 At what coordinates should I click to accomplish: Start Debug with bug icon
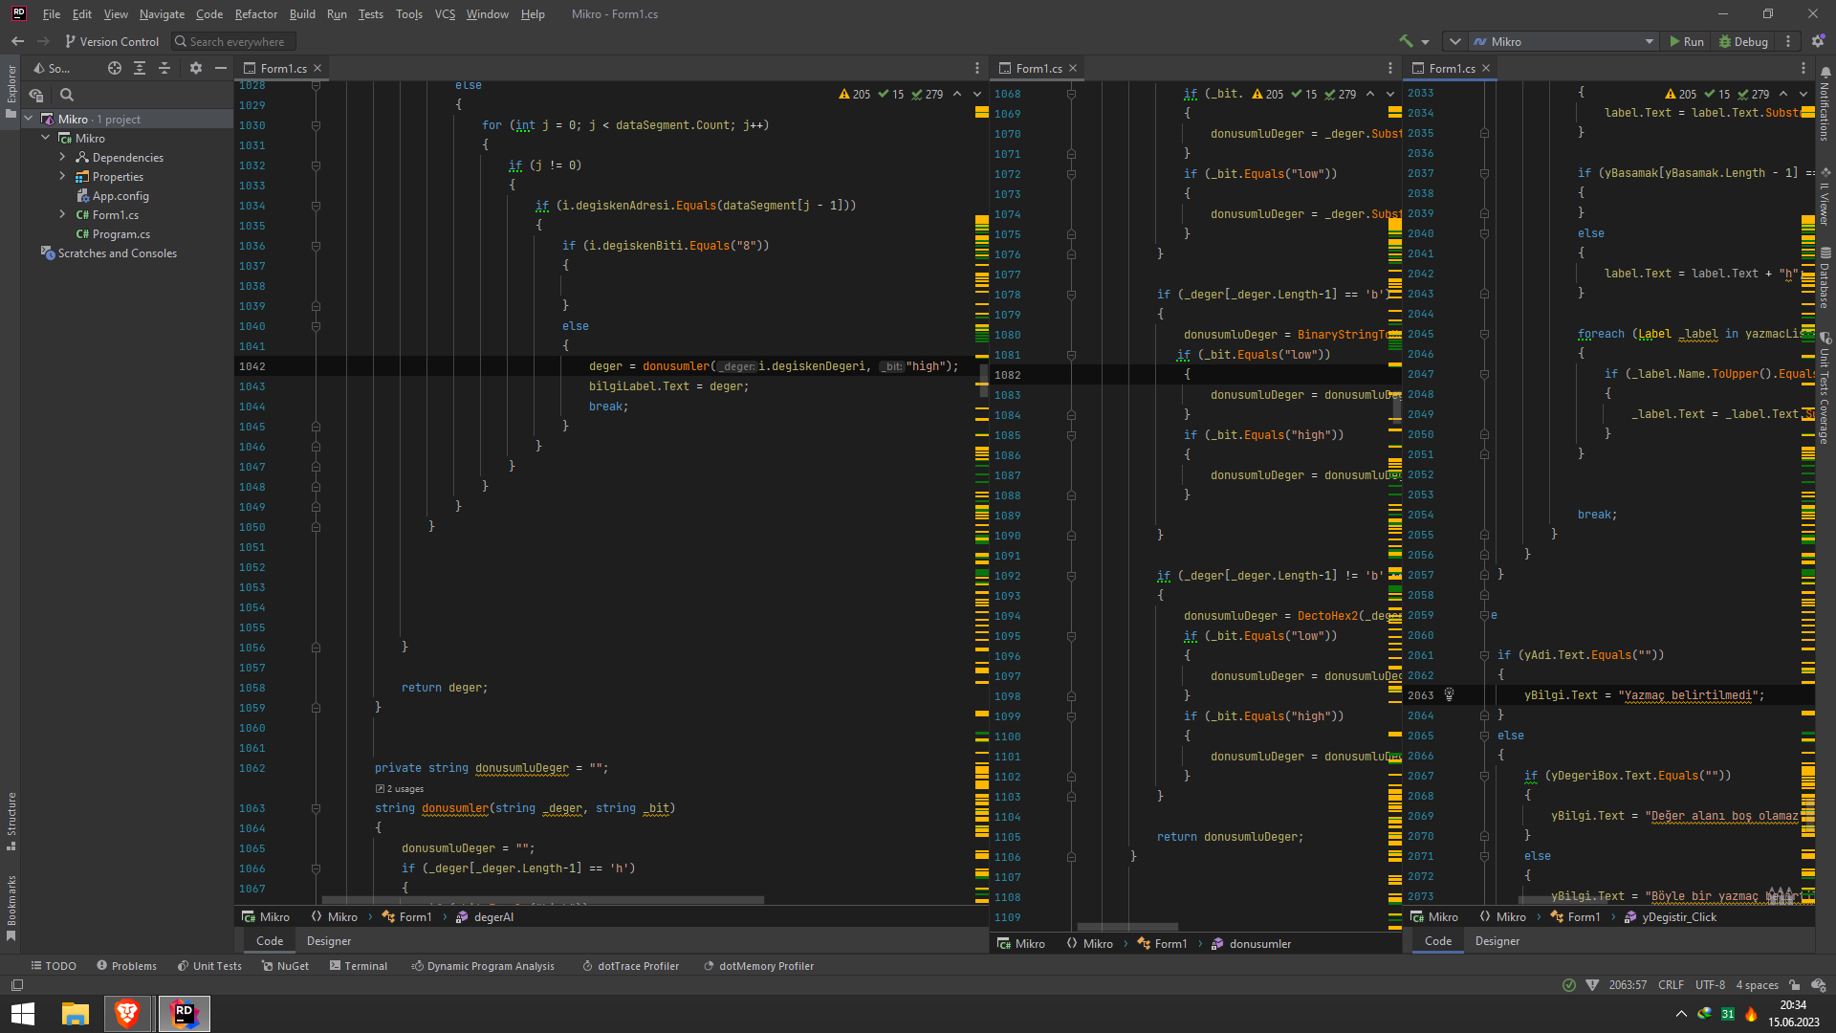point(1743,41)
